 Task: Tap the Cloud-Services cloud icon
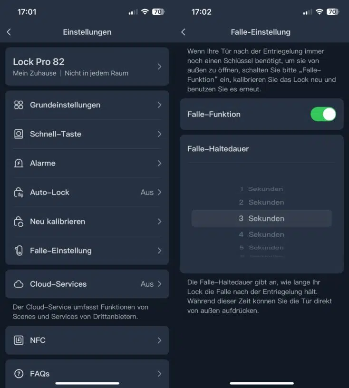(19, 284)
